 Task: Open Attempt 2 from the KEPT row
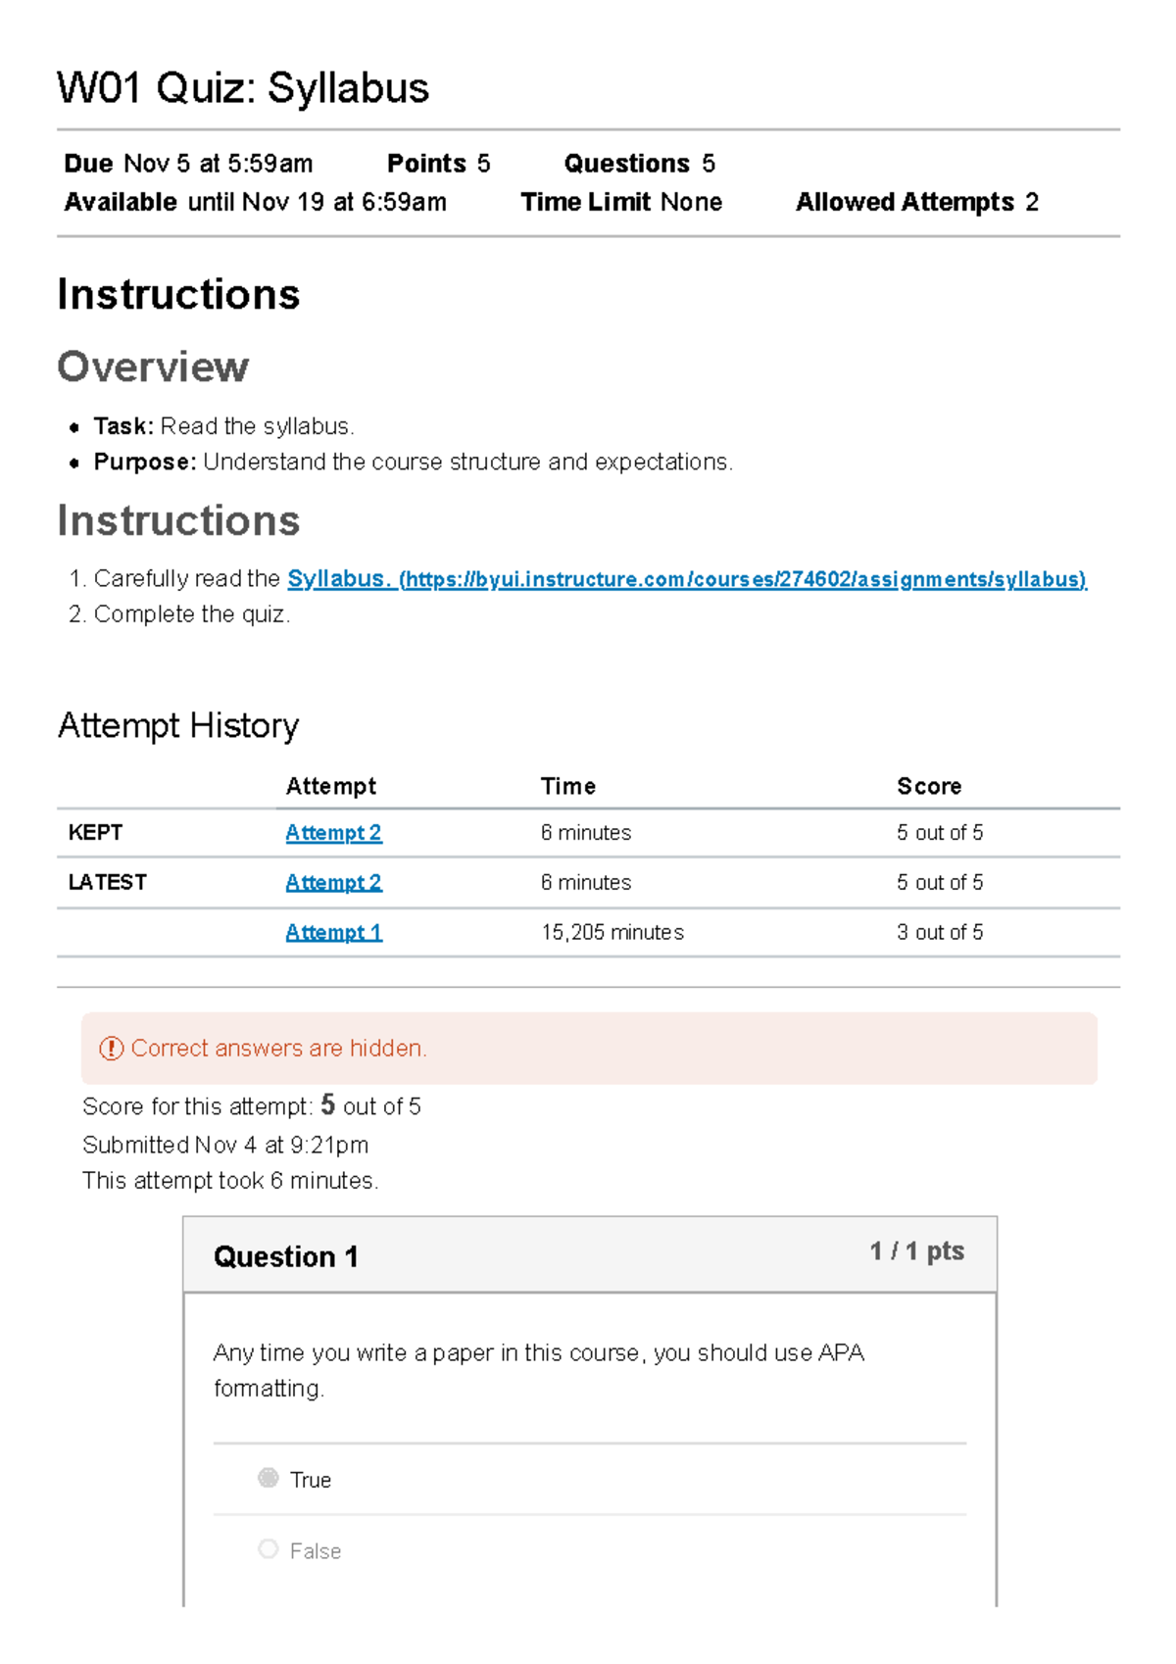pyautogui.click(x=333, y=832)
